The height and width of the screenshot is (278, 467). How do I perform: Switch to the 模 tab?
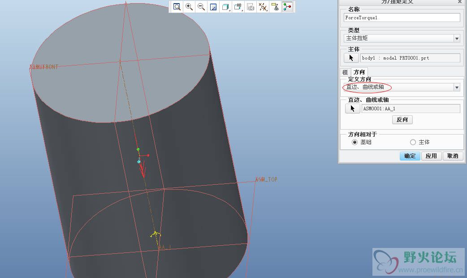coord(345,72)
